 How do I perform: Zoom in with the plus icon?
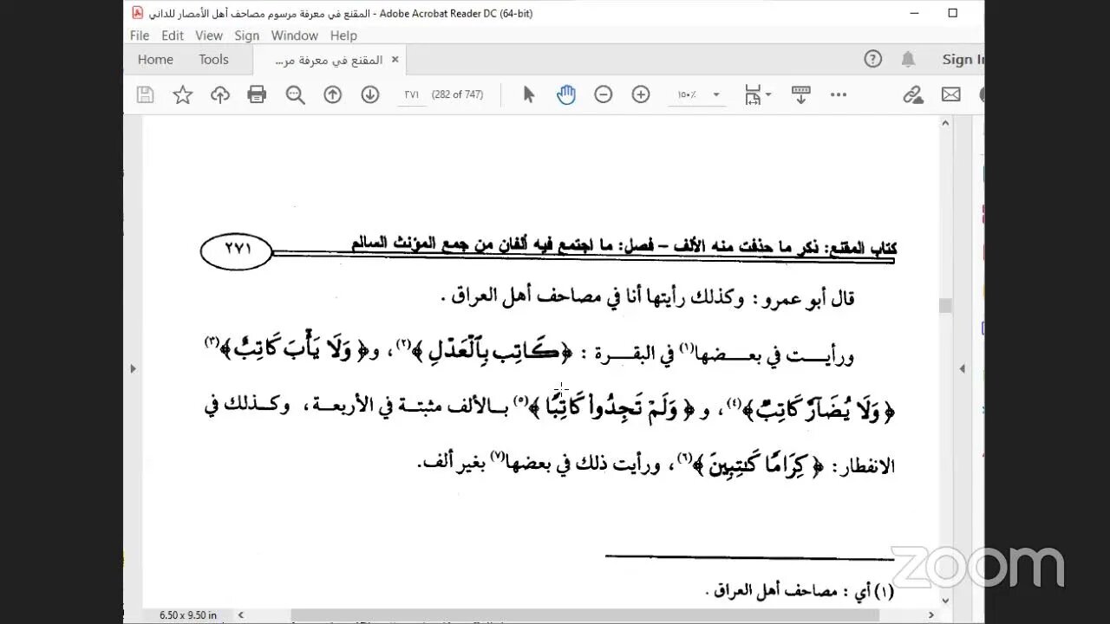pyautogui.click(x=641, y=95)
